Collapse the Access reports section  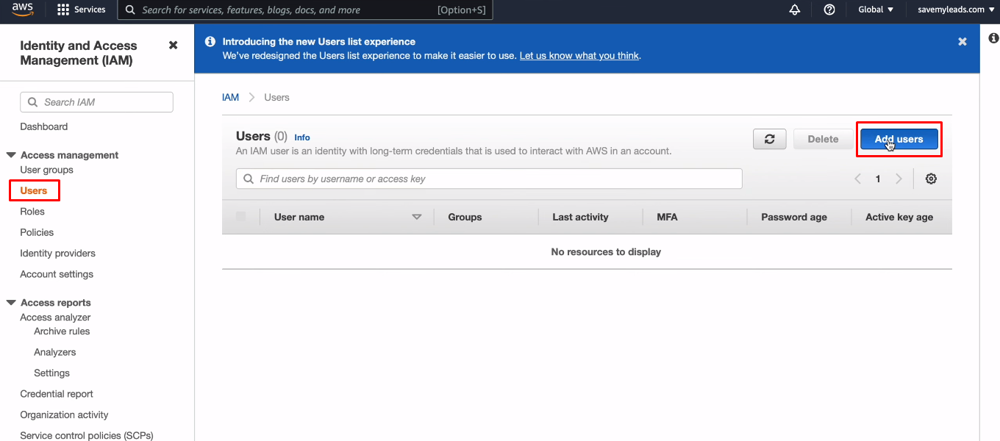(11, 303)
